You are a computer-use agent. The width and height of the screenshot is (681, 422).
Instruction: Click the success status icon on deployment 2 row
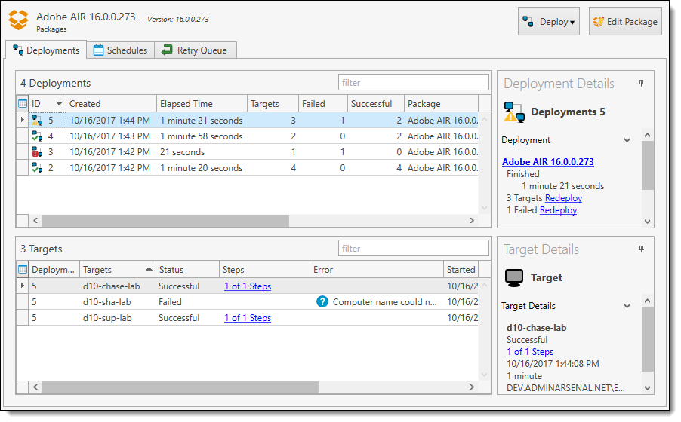pyautogui.click(x=37, y=168)
